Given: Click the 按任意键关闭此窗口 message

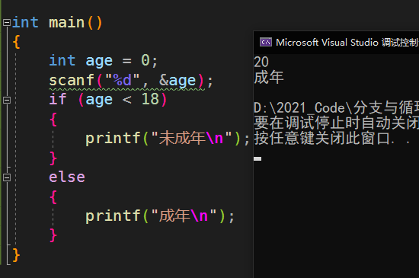Looking at the screenshot, I should 332,139.
